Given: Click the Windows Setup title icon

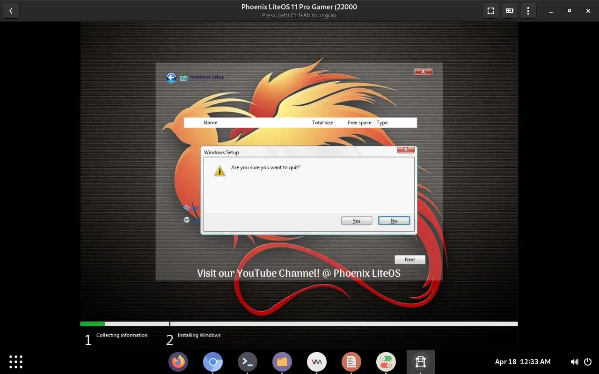Looking at the screenshot, I should 184,78.
